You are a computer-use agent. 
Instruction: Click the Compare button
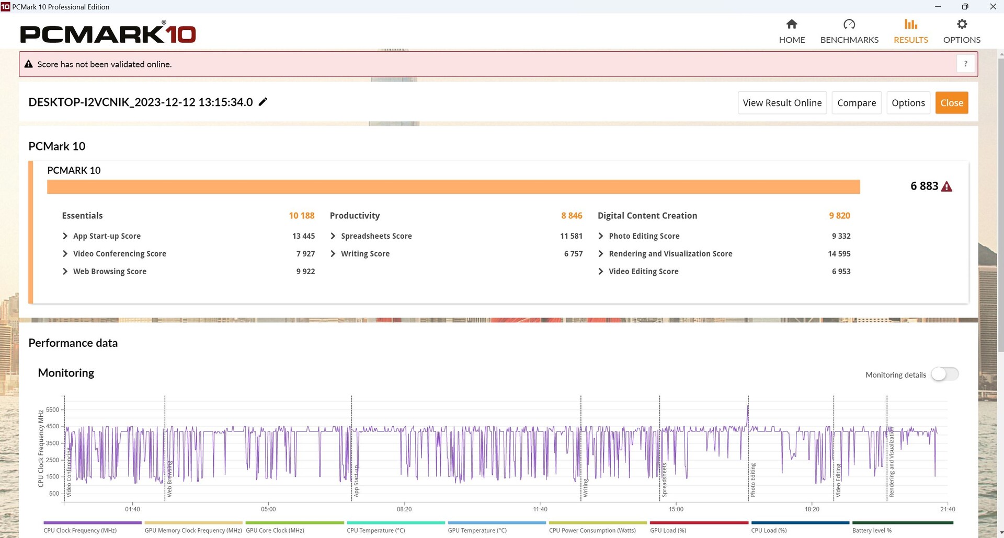coord(857,103)
